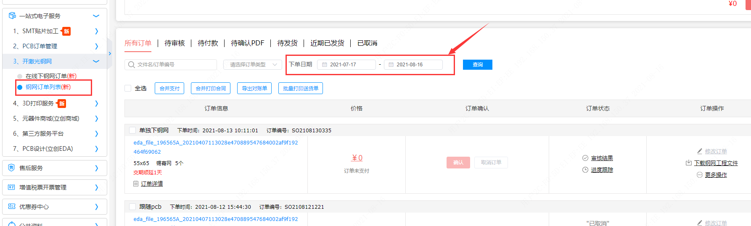The height and width of the screenshot is (226, 751).
Task: Select the 在线下钢网订单 radio option
Action: tap(20, 76)
